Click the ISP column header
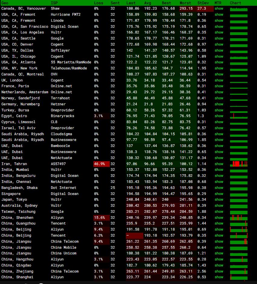Viewport: 257px width, 284px height. [54, 3]
